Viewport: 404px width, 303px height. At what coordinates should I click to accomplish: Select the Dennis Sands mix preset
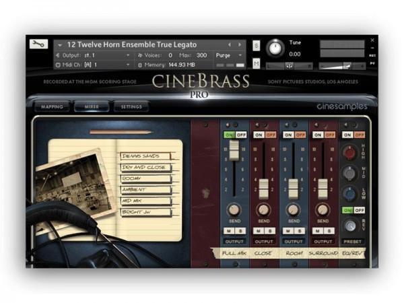(x=145, y=156)
